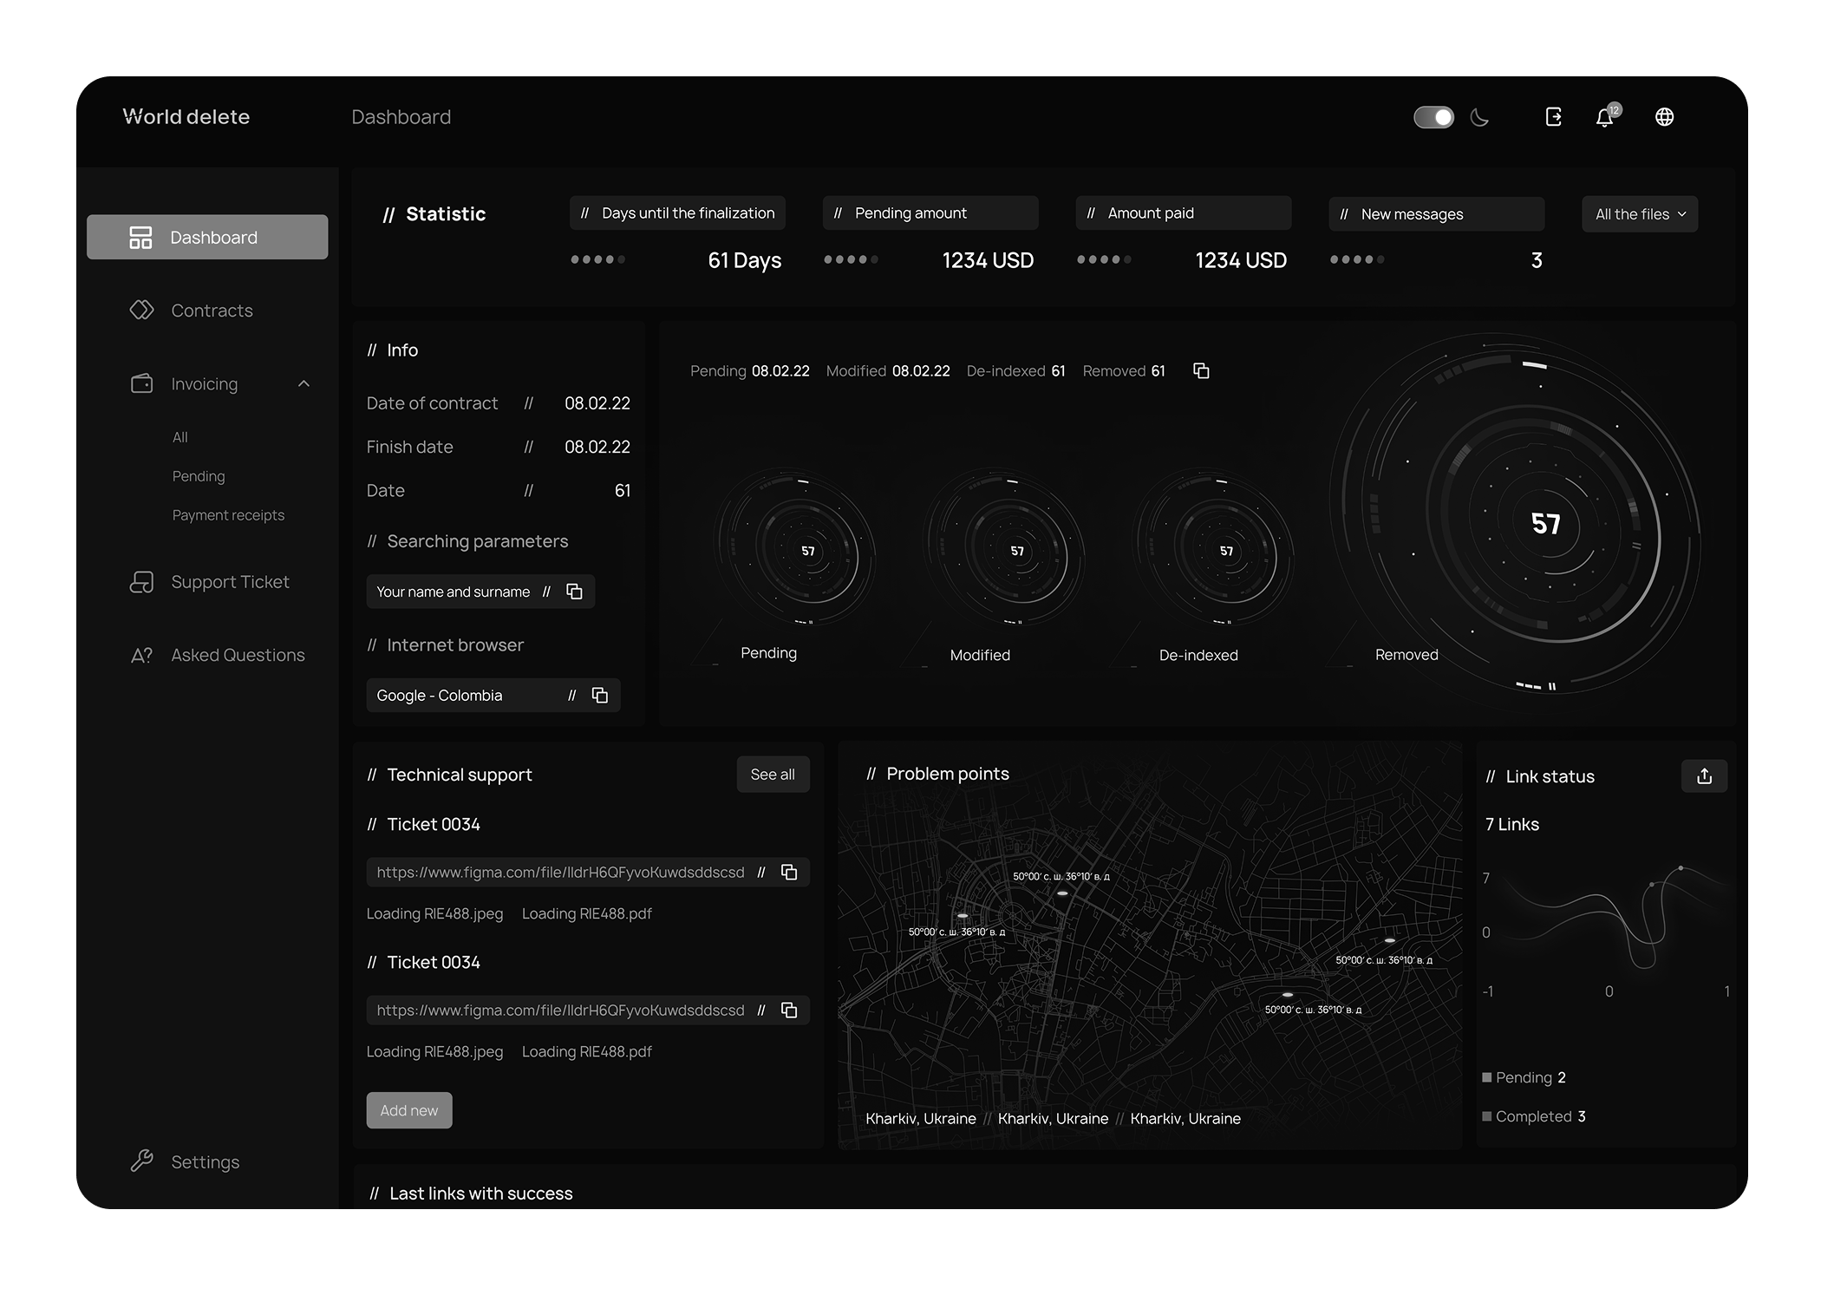Open Support Ticket from the sidebar
This screenshot has height=1295, width=1834.
(x=229, y=582)
